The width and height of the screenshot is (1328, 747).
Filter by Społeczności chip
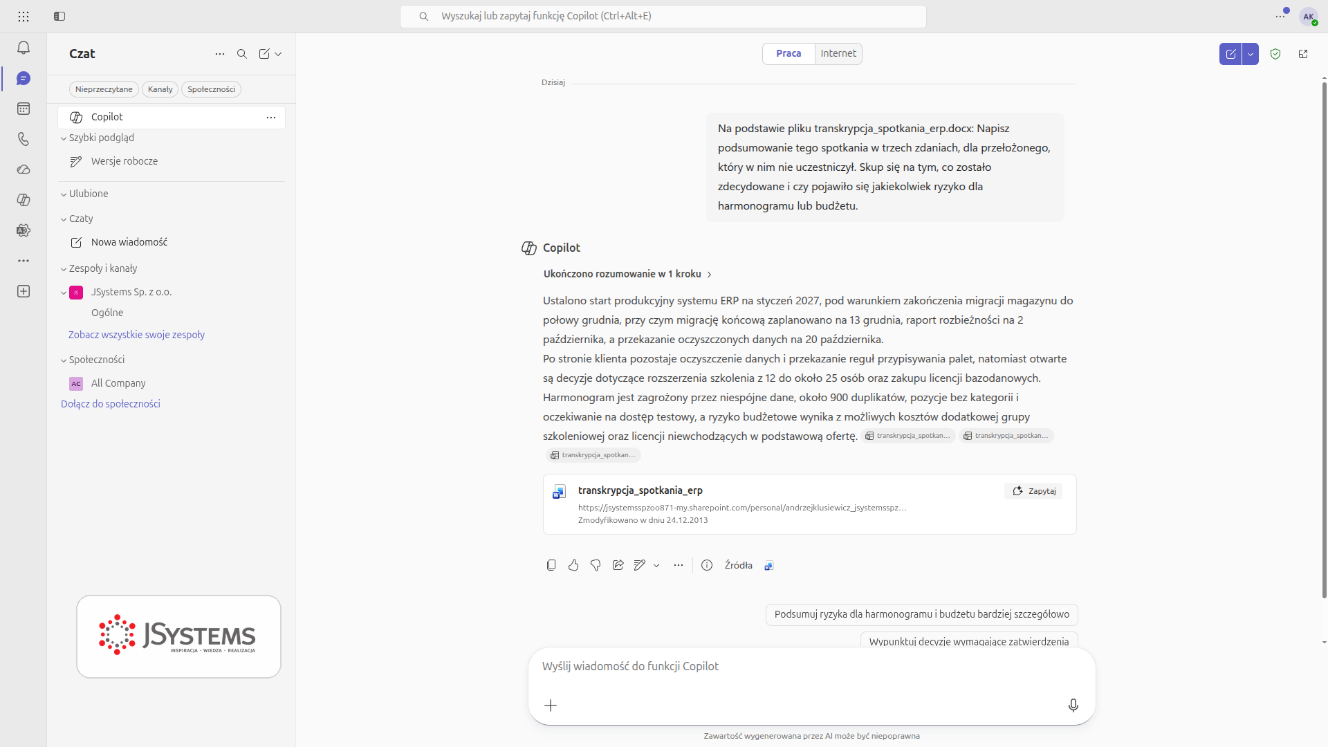211,89
